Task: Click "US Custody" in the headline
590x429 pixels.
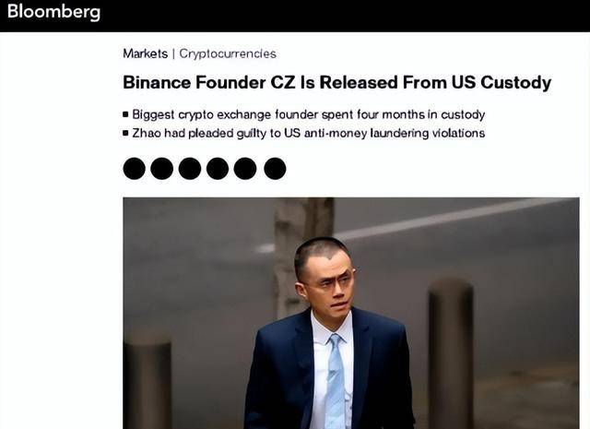Action: point(501,82)
